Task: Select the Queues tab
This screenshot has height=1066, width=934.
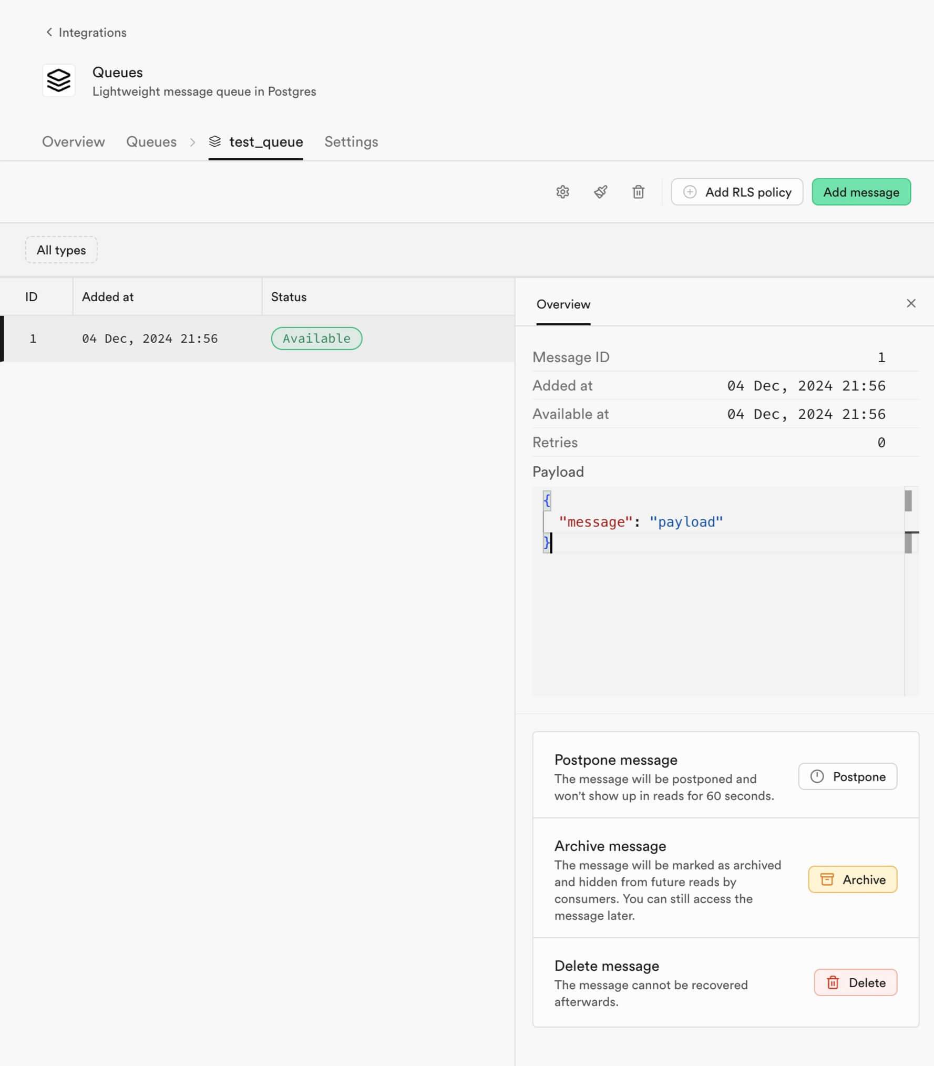Action: click(x=151, y=141)
